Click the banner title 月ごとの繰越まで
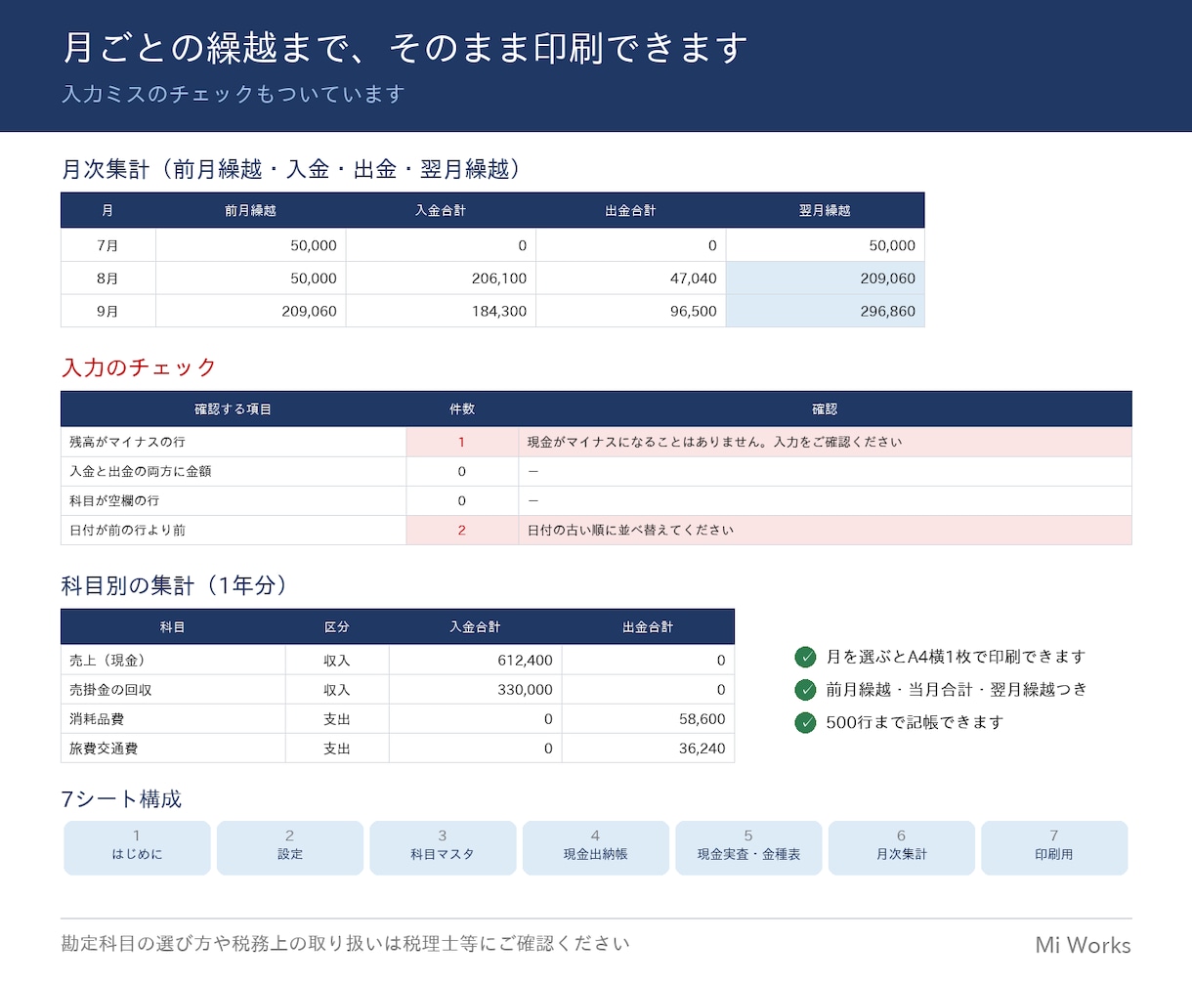Image resolution: width=1192 pixels, height=985 pixels. [x=404, y=48]
